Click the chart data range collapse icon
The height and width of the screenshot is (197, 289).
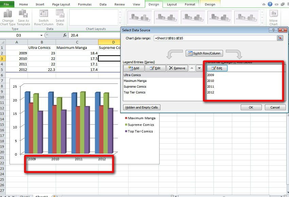[x=280, y=38]
